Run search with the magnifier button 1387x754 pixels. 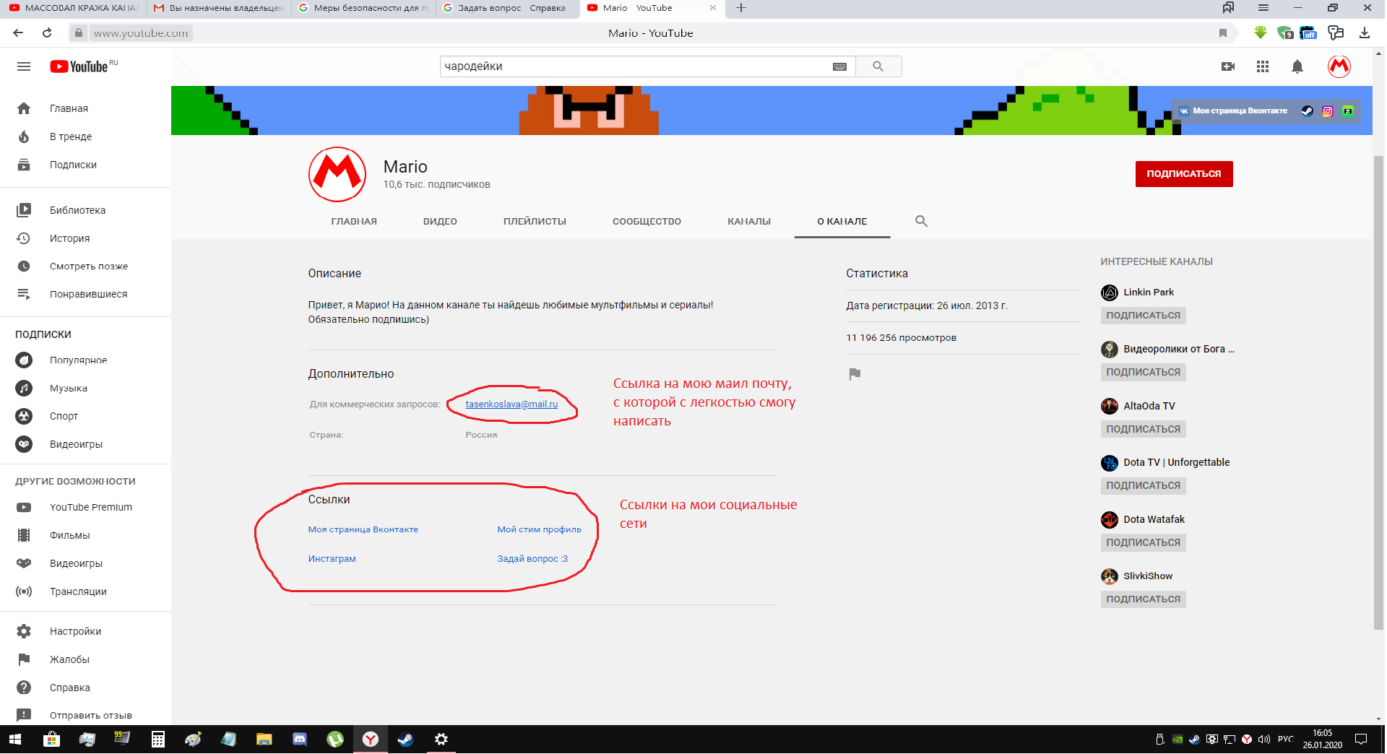point(878,66)
